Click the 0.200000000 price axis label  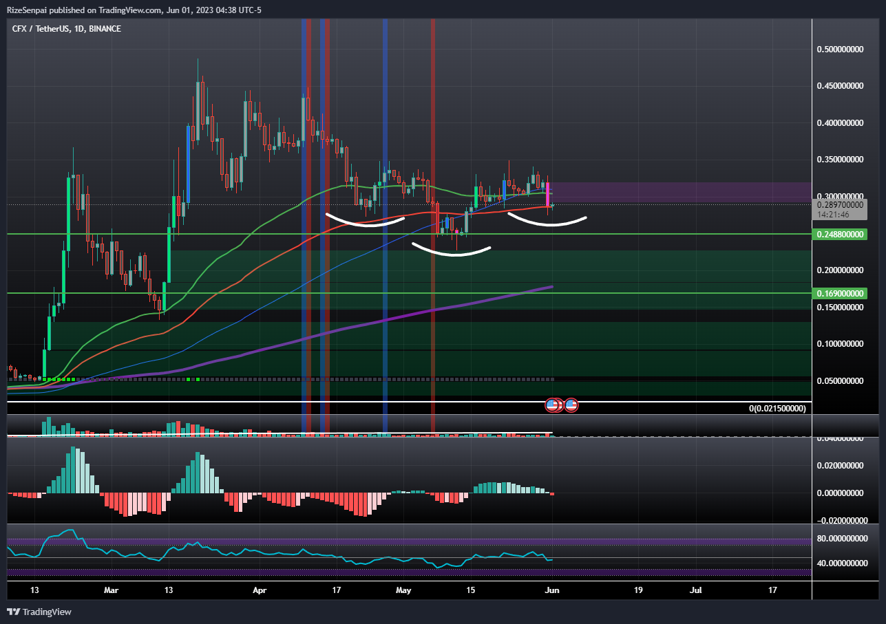click(840, 270)
